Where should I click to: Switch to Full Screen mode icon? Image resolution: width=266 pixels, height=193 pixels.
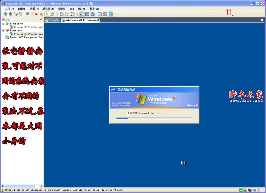87,14
